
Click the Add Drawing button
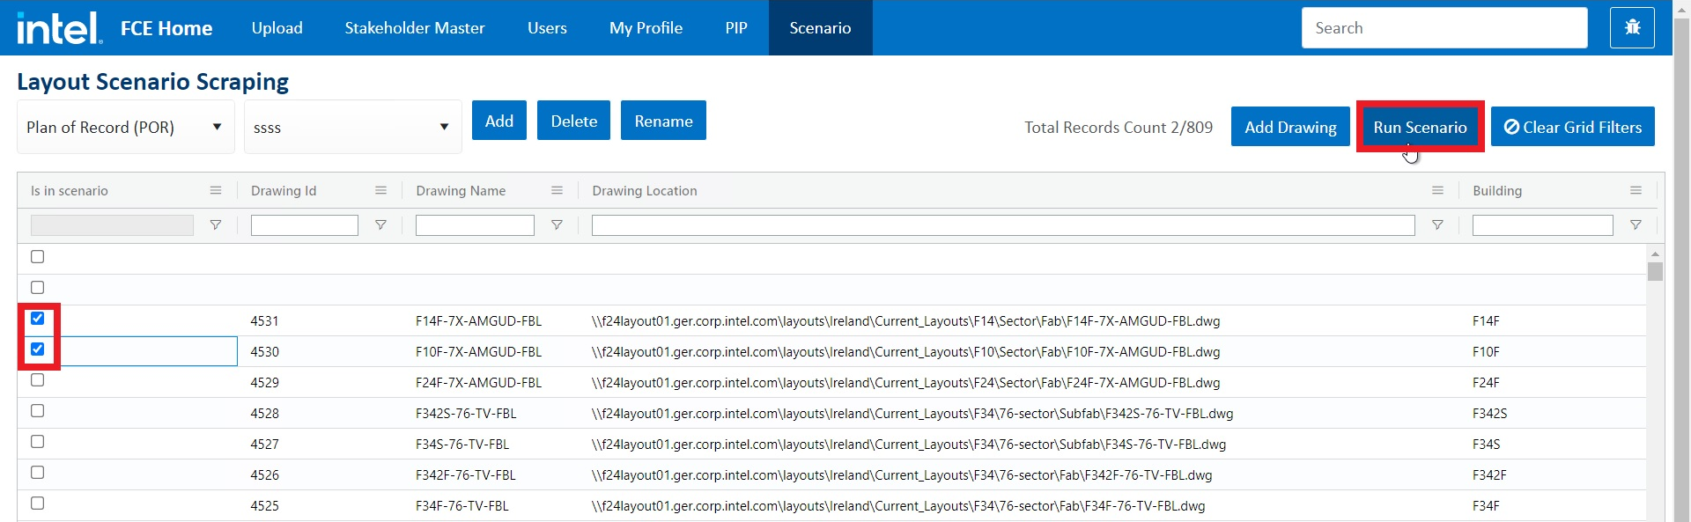[1289, 127]
